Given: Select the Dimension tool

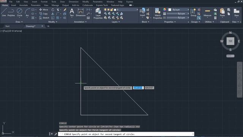Looking at the screenshot, I should pos(80,13).
